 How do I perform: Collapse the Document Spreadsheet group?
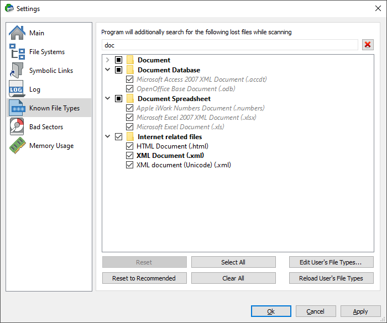(x=107, y=98)
